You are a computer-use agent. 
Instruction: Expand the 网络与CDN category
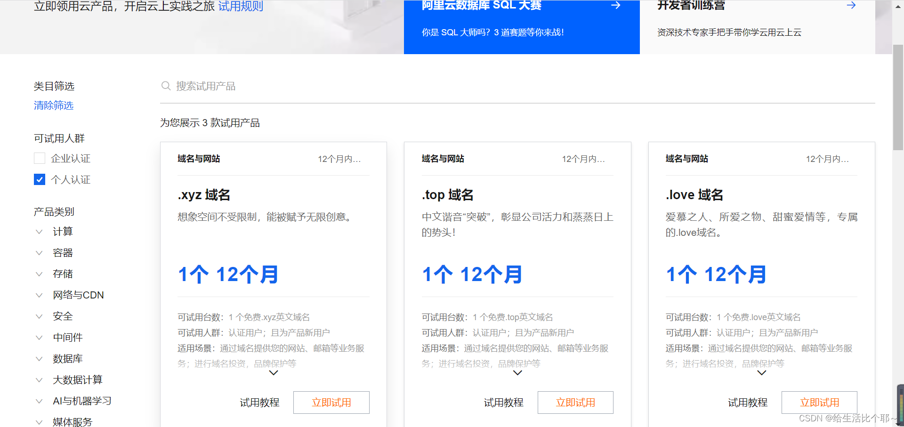pyautogui.click(x=39, y=295)
